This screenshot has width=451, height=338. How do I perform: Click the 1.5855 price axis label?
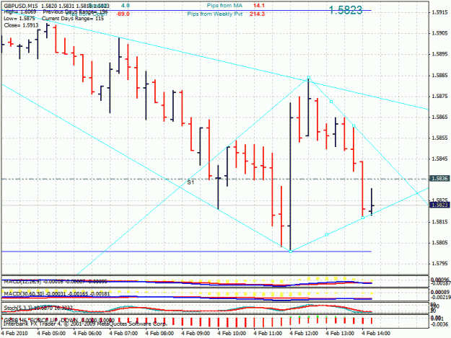pyautogui.click(x=440, y=138)
